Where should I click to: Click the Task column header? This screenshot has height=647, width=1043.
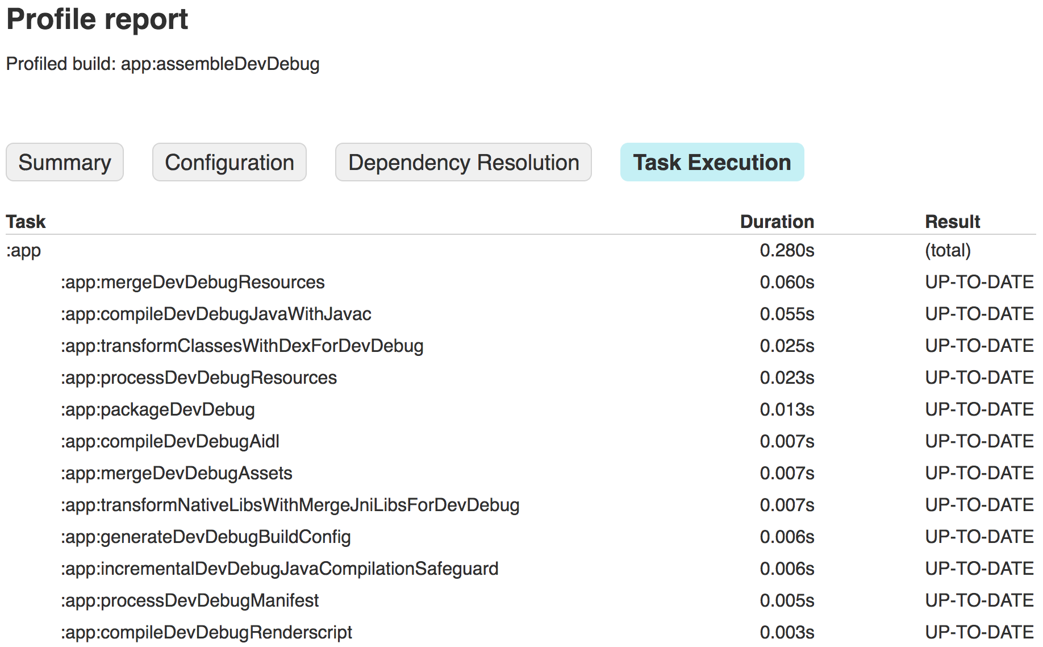[26, 222]
